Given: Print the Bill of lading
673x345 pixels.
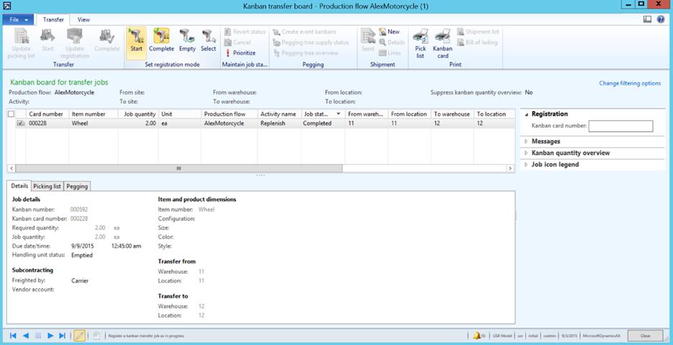Looking at the screenshot, I should [x=476, y=42].
